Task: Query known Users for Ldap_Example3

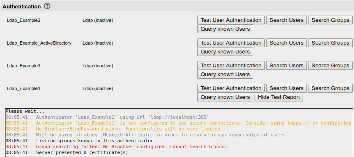Action: (x=225, y=75)
